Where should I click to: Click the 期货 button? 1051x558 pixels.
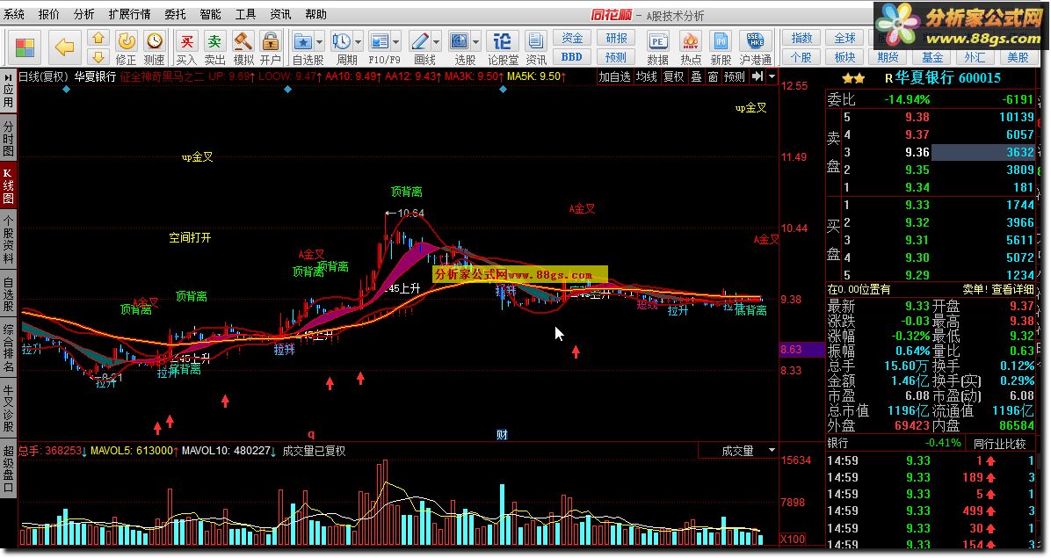pyautogui.click(x=888, y=57)
